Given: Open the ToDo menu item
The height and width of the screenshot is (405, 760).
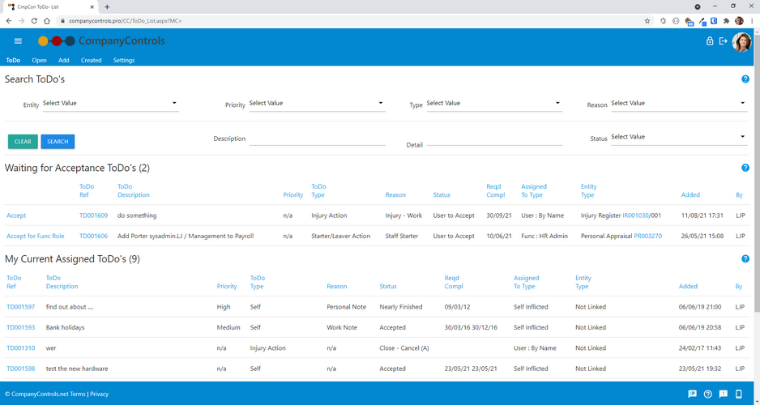Looking at the screenshot, I should pyautogui.click(x=13, y=61).
